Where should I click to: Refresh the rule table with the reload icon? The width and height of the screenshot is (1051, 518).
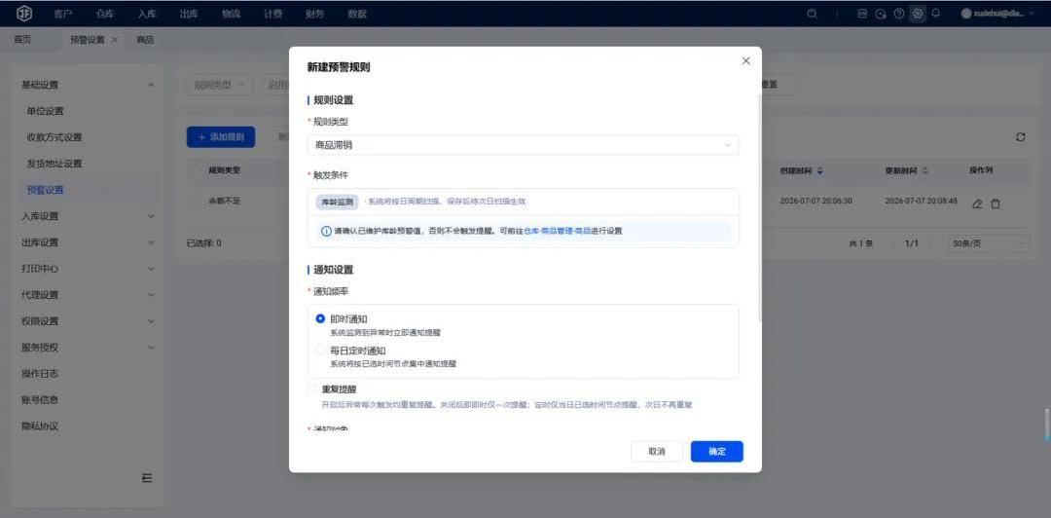pos(1020,137)
